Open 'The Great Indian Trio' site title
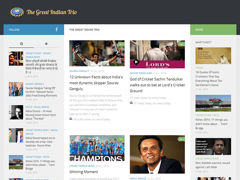240x180 pixels. pyautogui.click(x=52, y=12)
